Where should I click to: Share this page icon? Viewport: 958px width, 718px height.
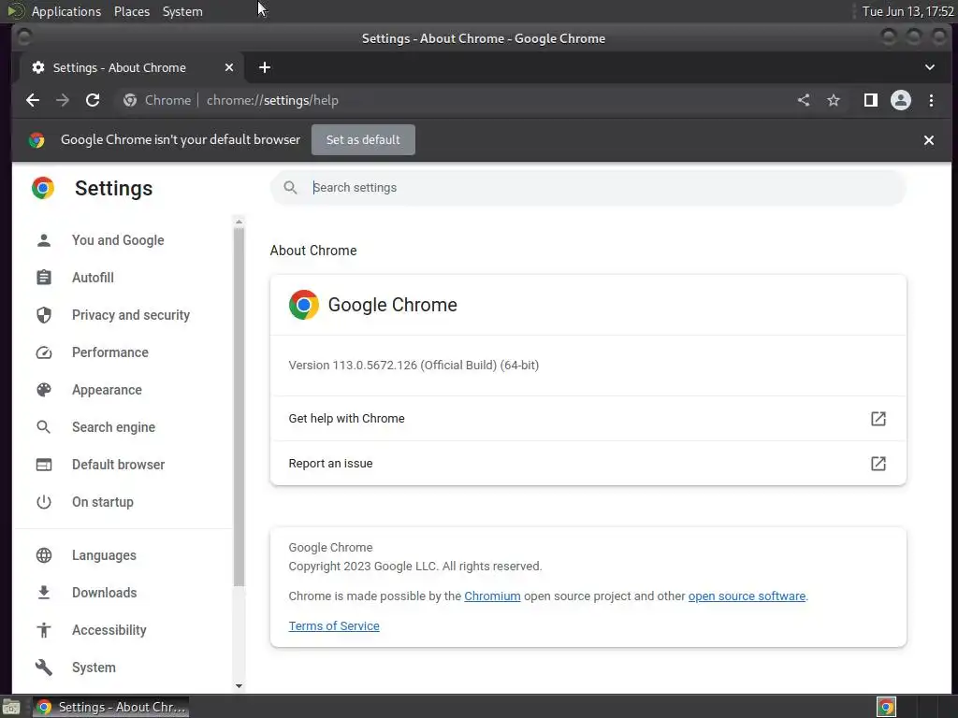(804, 100)
